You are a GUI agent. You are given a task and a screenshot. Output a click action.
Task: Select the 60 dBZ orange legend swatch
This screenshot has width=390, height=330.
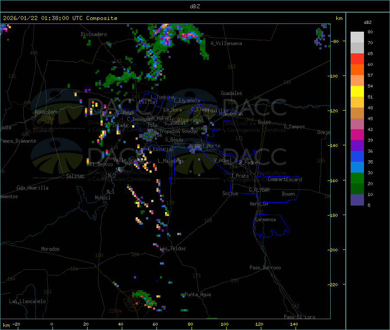[357, 70]
